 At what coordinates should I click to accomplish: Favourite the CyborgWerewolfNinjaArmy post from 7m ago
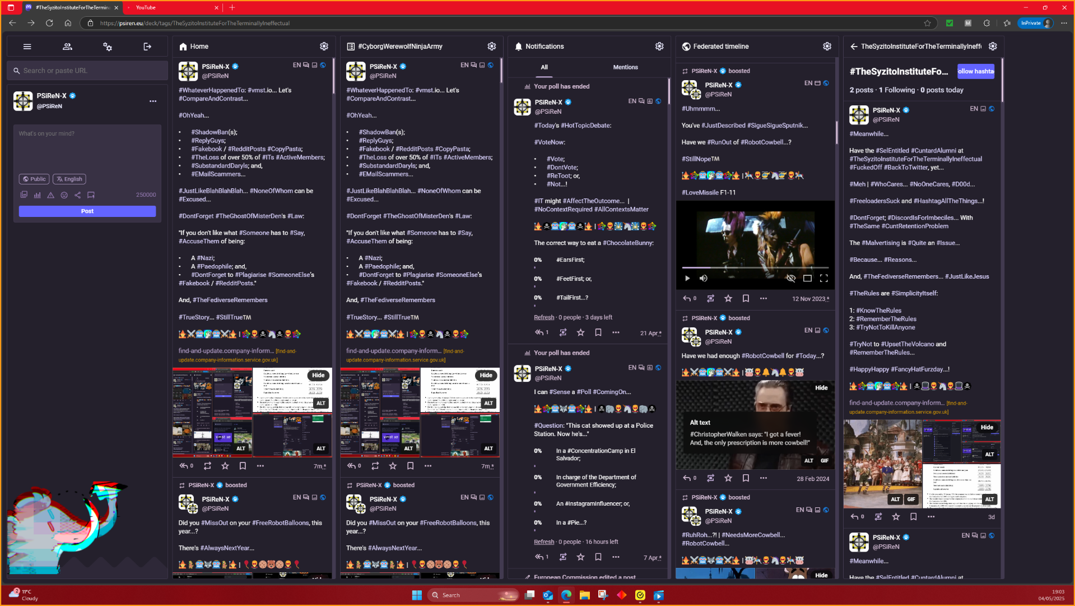393,466
